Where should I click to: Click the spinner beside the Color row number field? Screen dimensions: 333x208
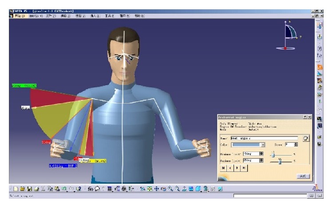296,145
